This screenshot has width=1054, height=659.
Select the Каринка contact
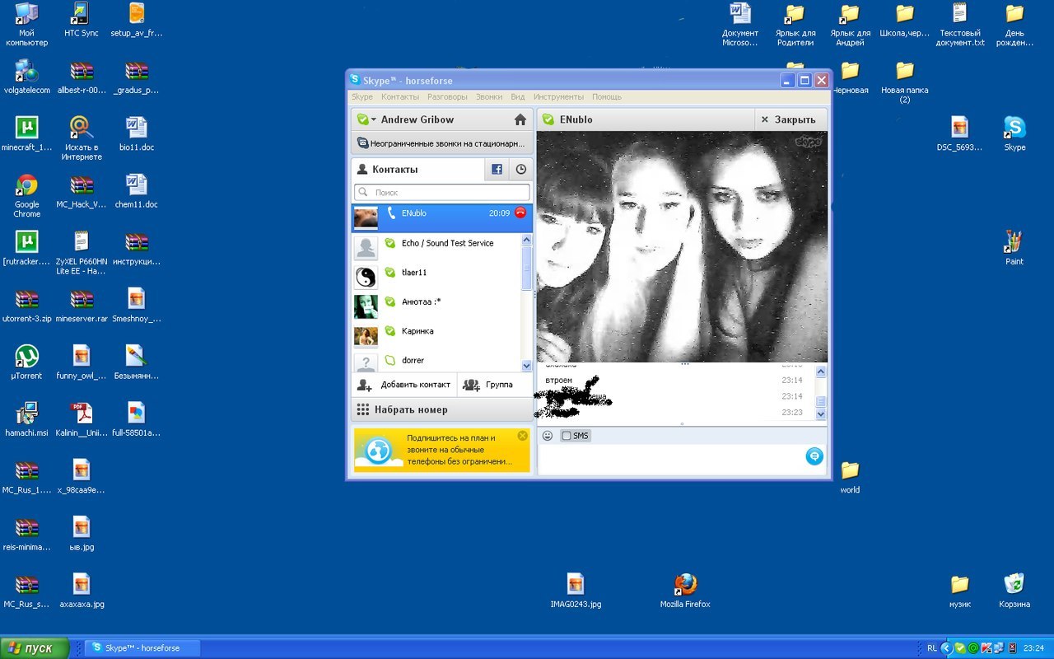point(417,331)
